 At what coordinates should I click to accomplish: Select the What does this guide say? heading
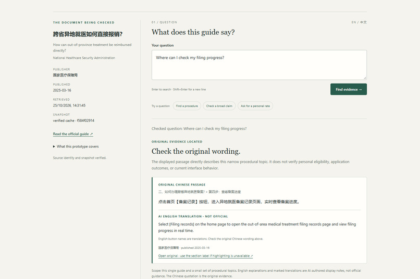193,32
